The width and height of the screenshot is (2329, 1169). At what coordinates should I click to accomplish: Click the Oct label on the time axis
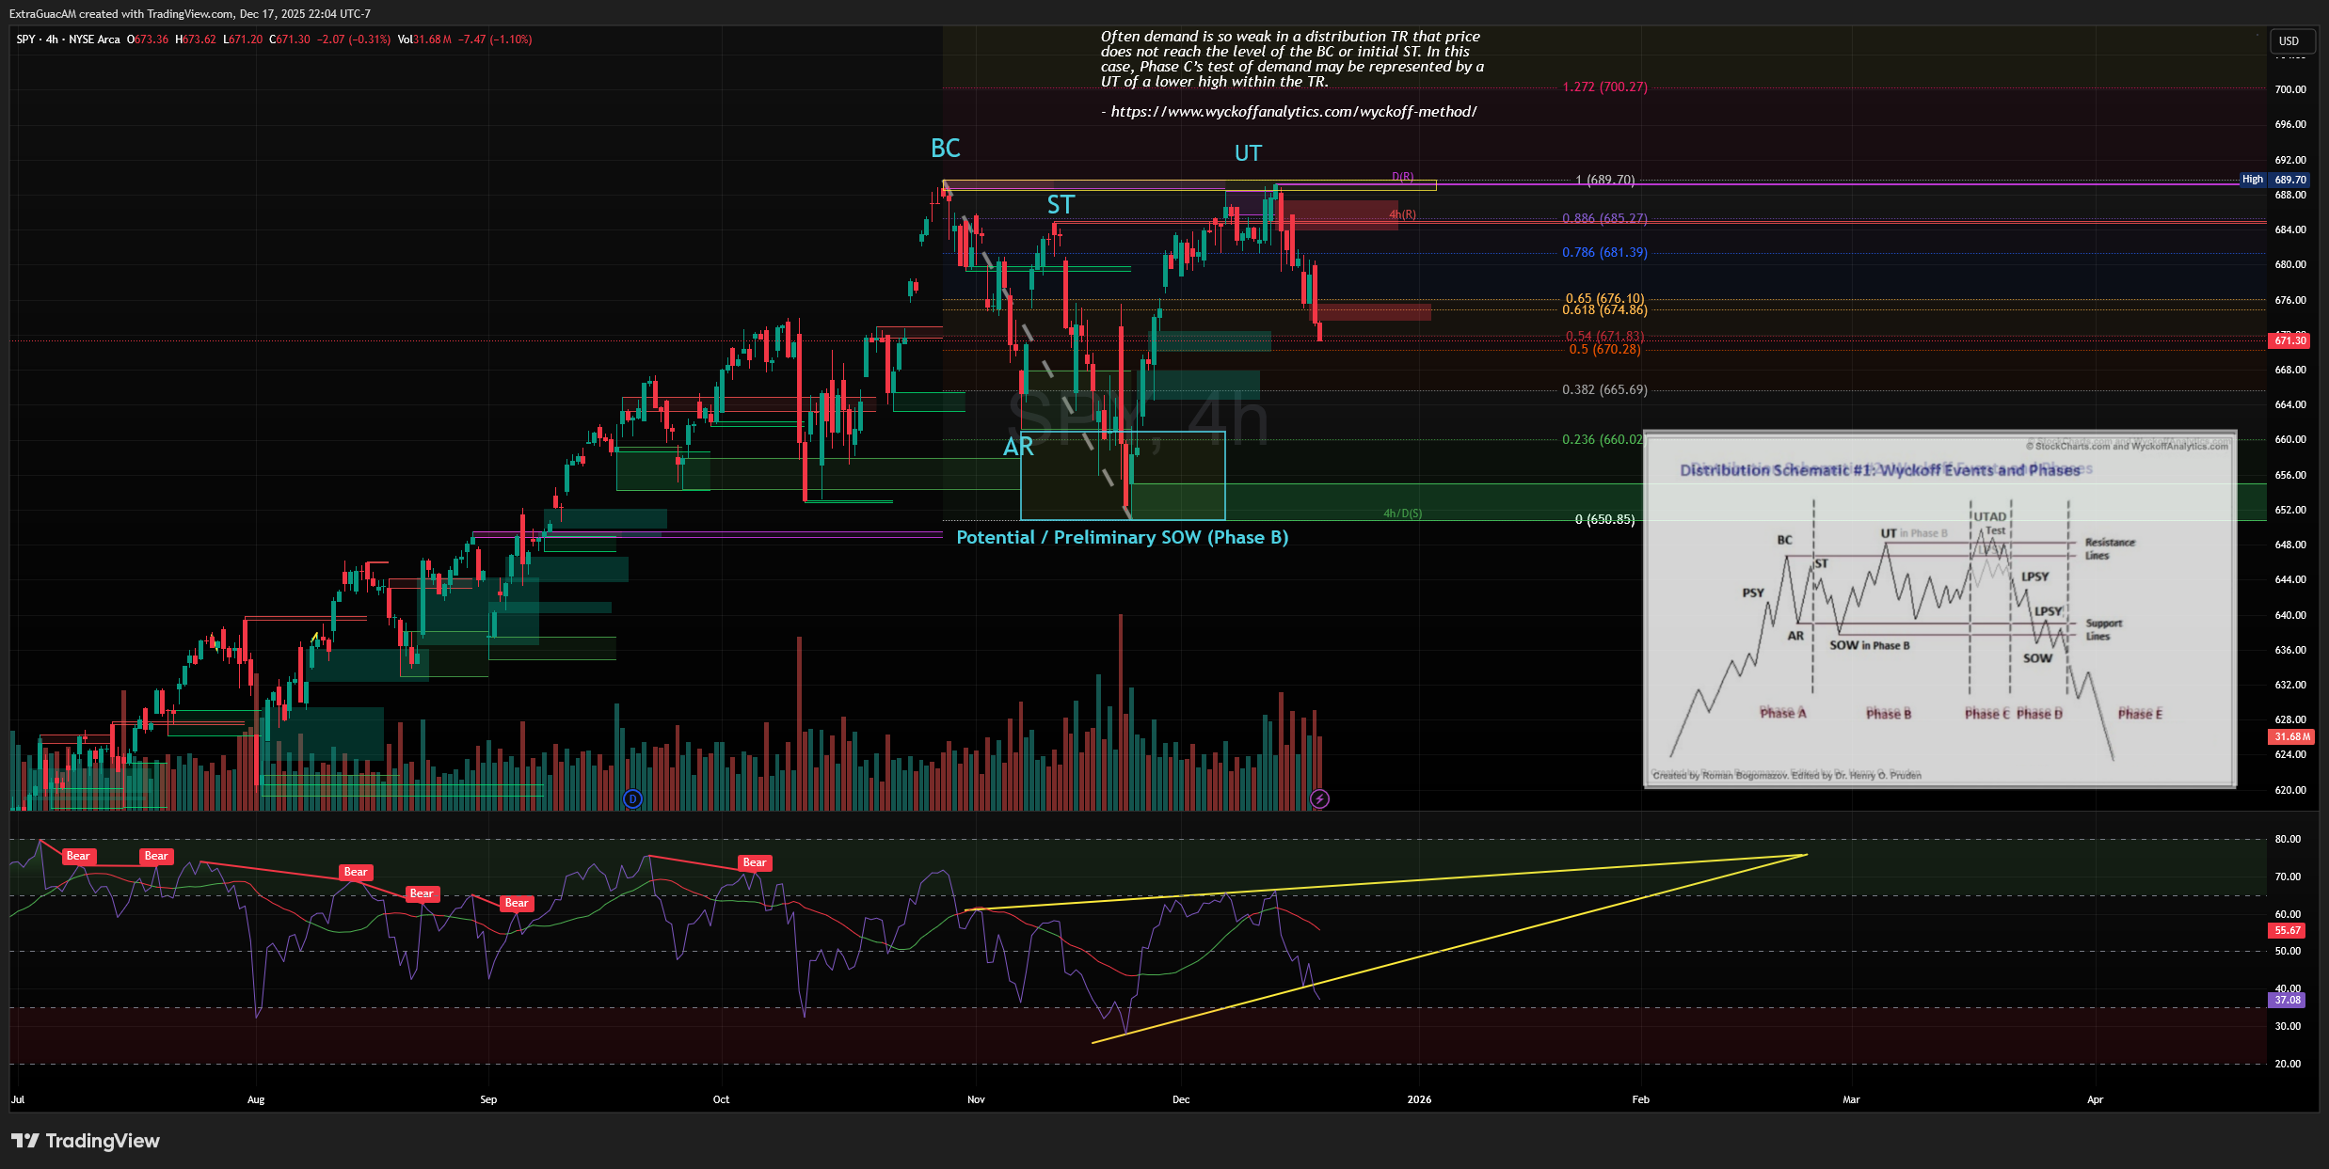click(x=721, y=1099)
